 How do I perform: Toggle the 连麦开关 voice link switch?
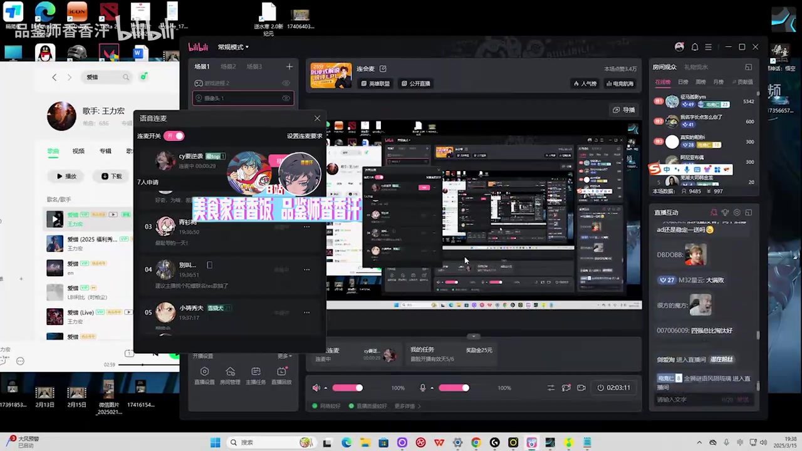pos(174,136)
